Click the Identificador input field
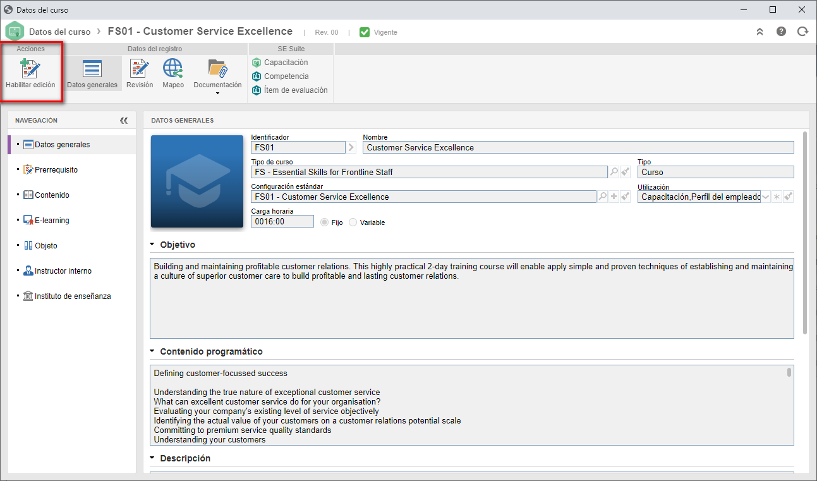The height and width of the screenshot is (481, 817). click(x=298, y=147)
